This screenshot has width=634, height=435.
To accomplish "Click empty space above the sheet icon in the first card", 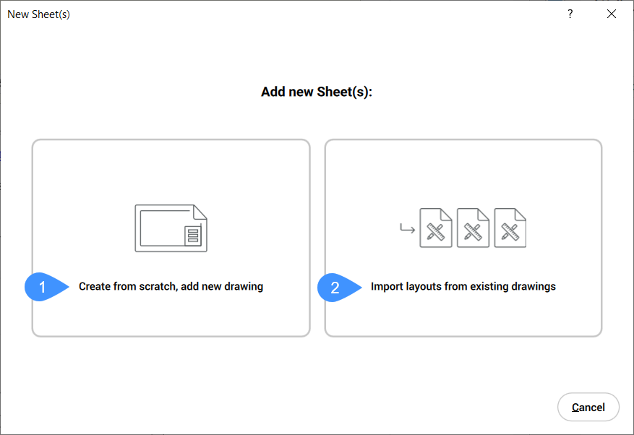I will coord(171,170).
